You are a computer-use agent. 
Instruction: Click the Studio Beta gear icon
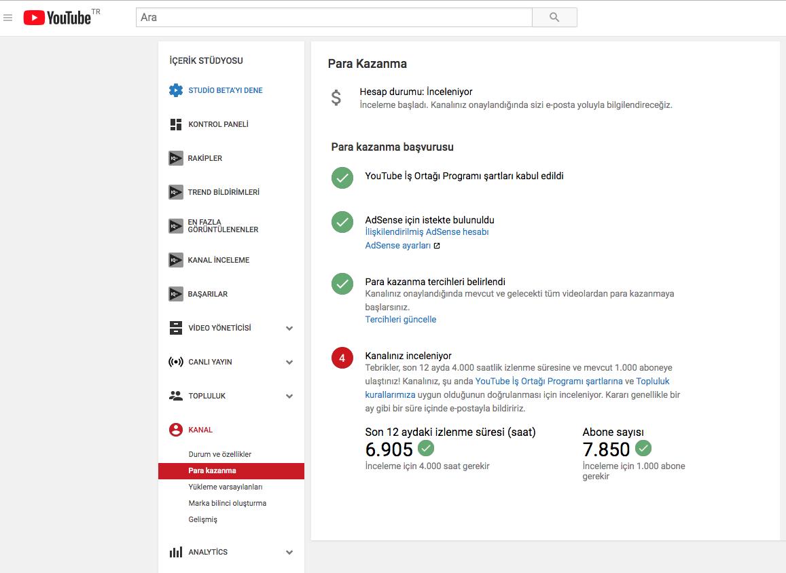(x=176, y=90)
